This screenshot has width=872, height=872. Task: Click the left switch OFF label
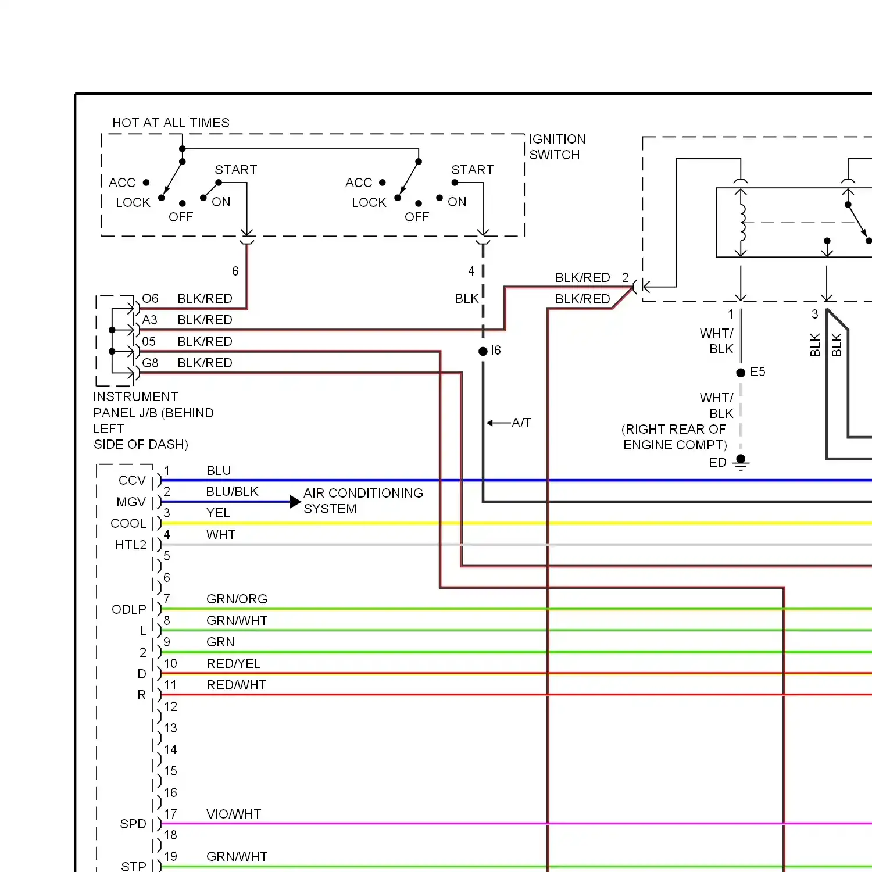[x=181, y=217]
